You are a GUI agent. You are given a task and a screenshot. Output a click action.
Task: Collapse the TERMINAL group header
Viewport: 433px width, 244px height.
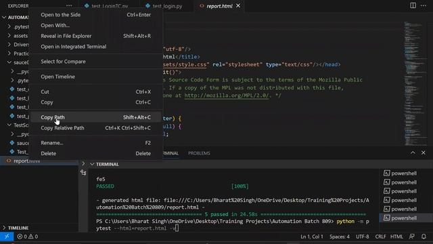click(92, 164)
